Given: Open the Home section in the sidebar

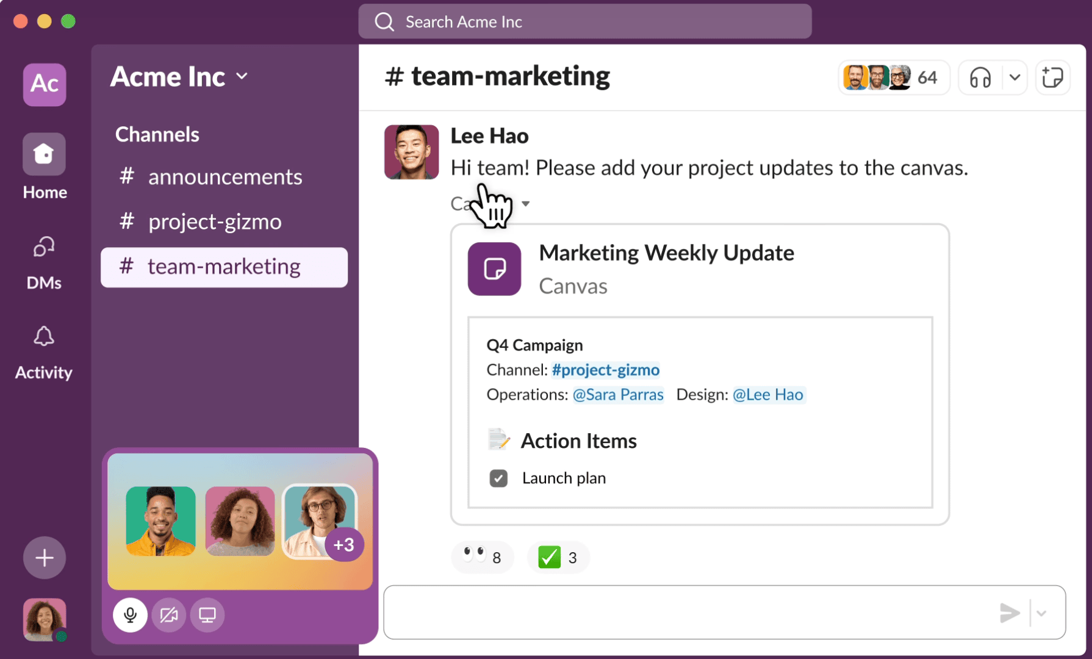Looking at the screenshot, I should 44,154.
